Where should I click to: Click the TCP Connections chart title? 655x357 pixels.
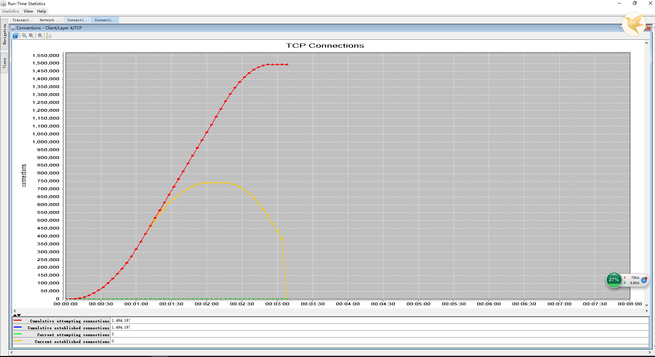325,46
